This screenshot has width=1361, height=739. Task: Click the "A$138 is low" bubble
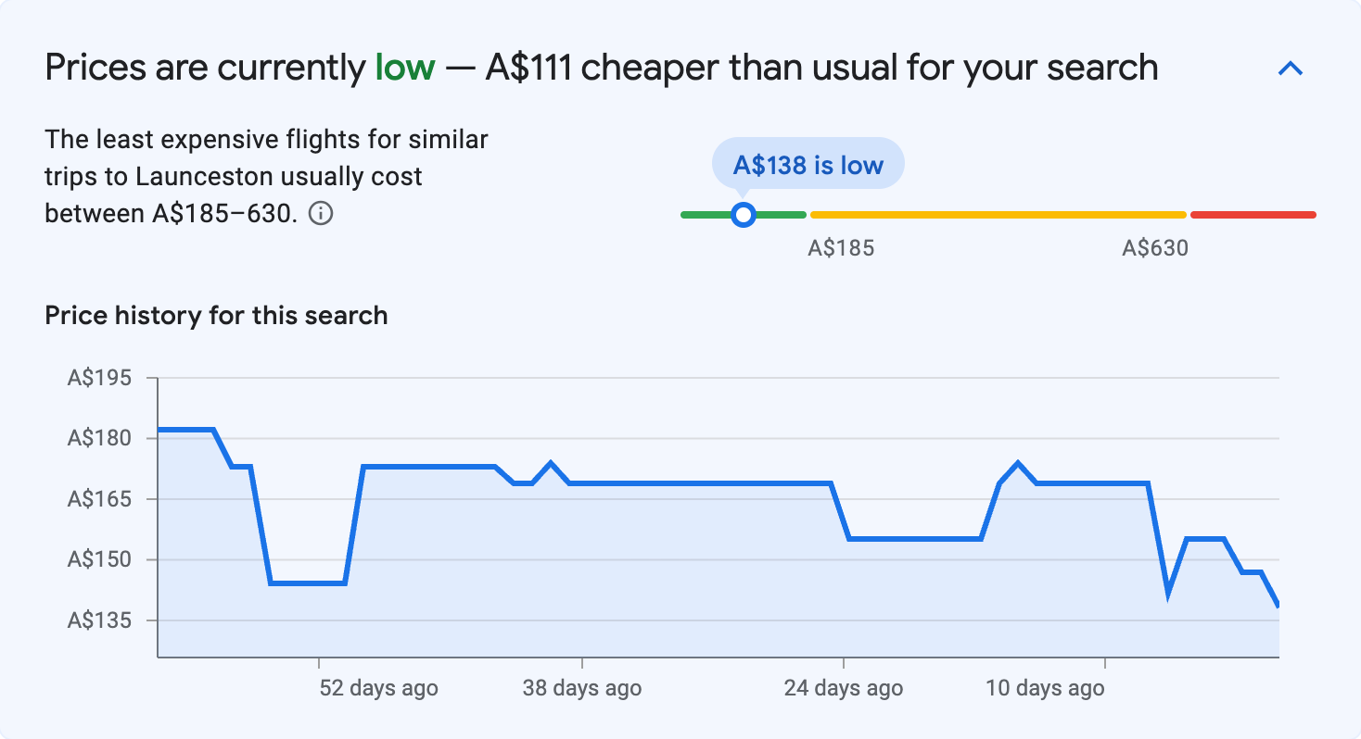pos(808,165)
